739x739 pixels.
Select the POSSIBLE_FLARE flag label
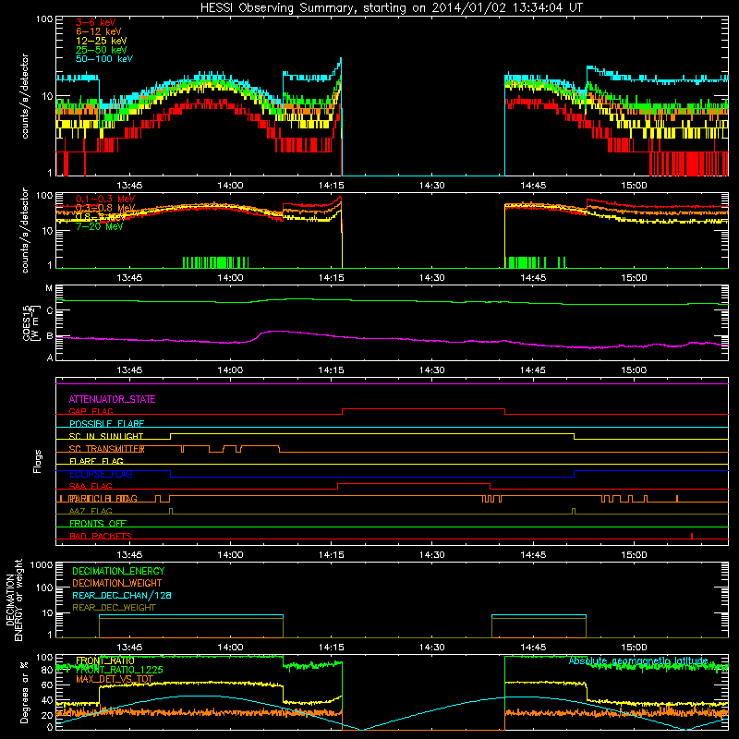coord(106,424)
